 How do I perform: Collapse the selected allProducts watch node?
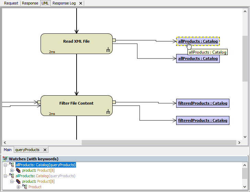tap(5, 165)
